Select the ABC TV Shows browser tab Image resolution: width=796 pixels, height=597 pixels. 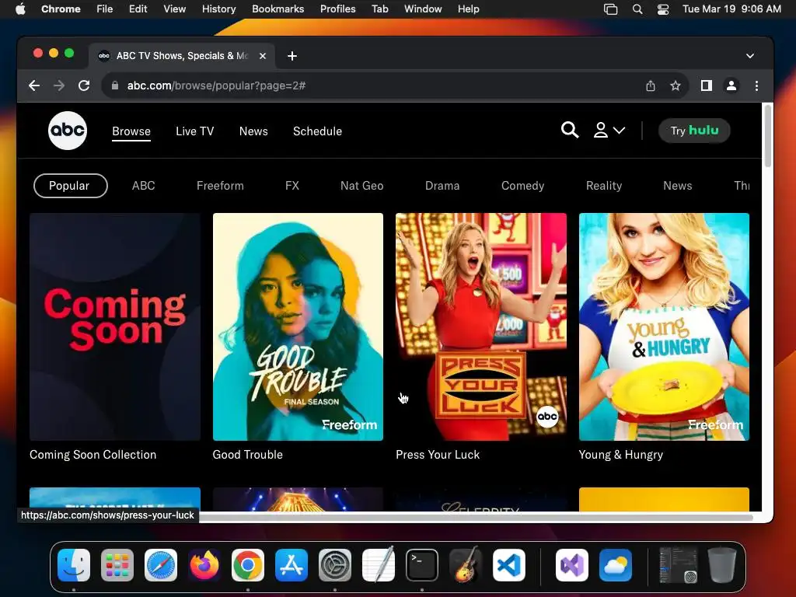(x=182, y=56)
